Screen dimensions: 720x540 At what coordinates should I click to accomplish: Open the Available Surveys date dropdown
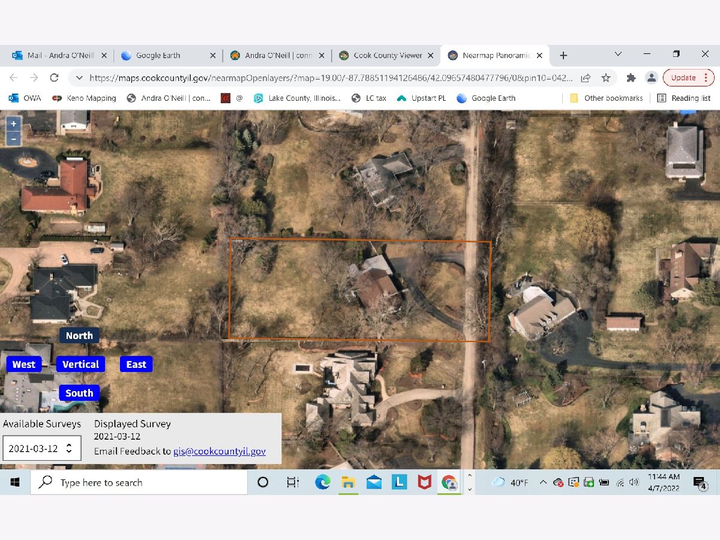coord(41,448)
